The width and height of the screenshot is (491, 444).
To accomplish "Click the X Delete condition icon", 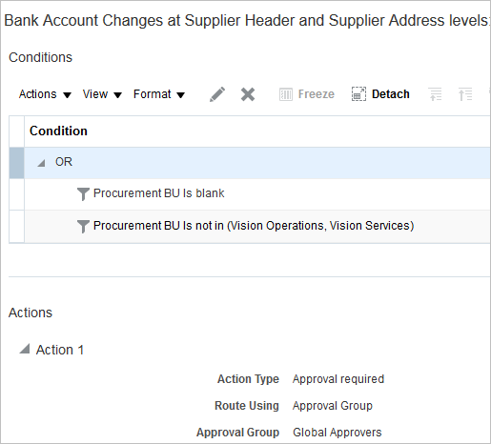I will click(x=248, y=94).
